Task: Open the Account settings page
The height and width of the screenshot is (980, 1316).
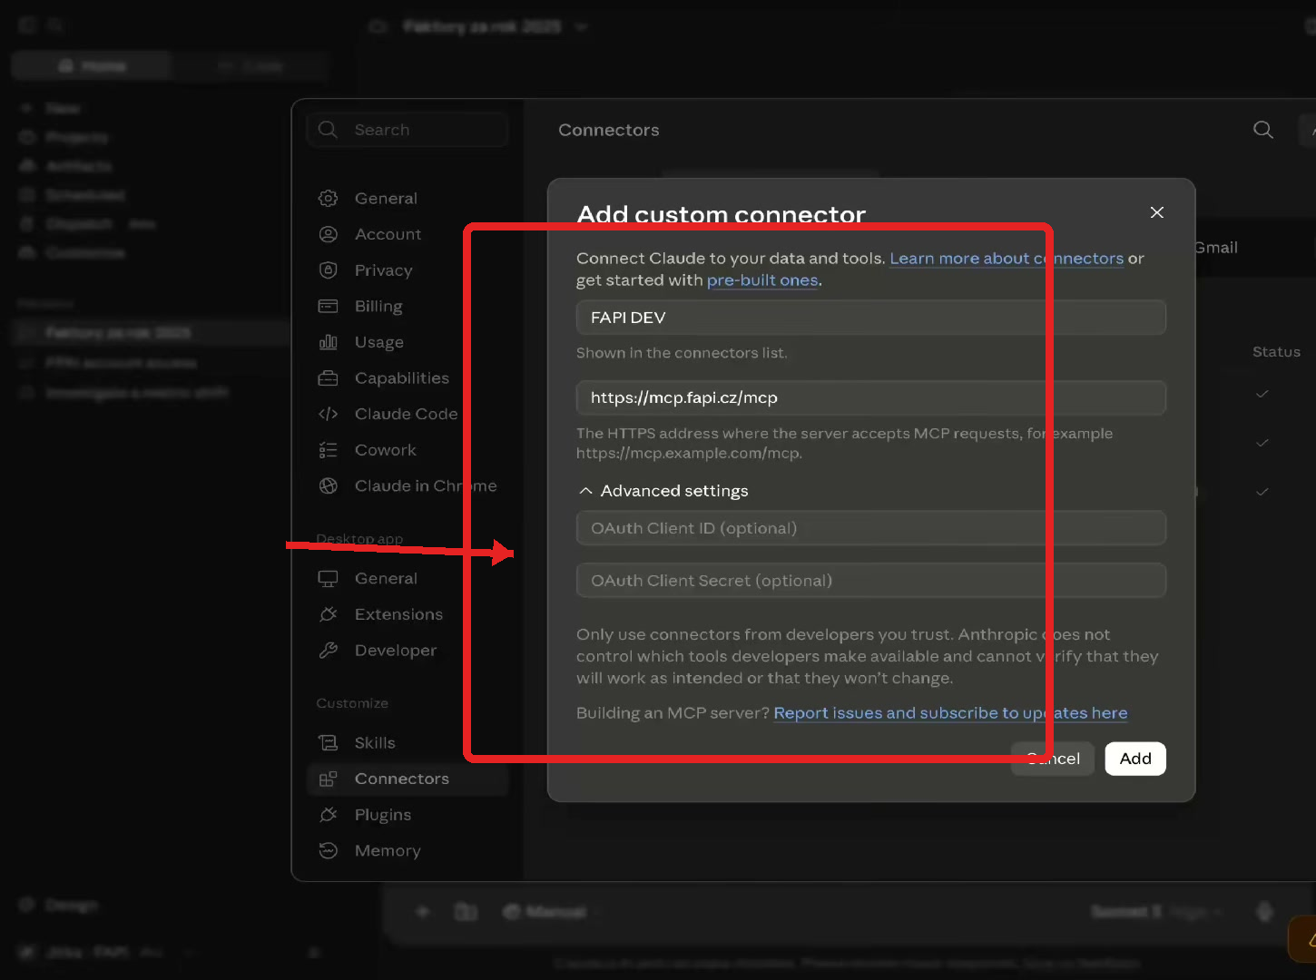Action: click(x=388, y=234)
